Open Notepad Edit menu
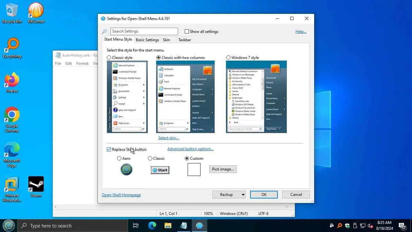 tap(69, 63)
